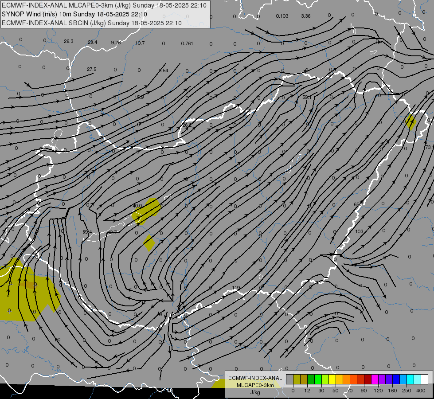Pick the pure blue legend swatch

(396, 379)
